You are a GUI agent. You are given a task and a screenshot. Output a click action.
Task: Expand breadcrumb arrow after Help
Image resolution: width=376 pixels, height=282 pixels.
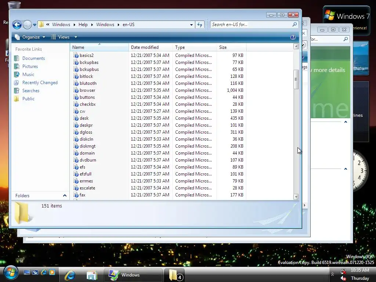(92, 25)
